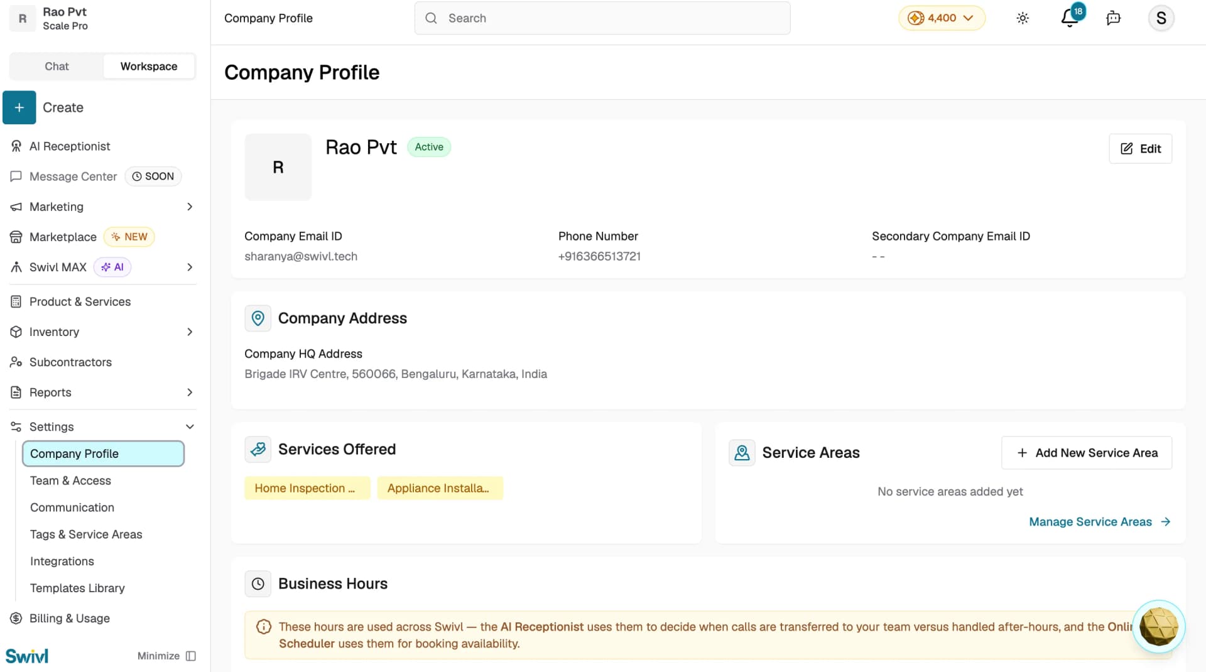
Task: Click the R company logo thumbnail
Action: tap(278, 167)
